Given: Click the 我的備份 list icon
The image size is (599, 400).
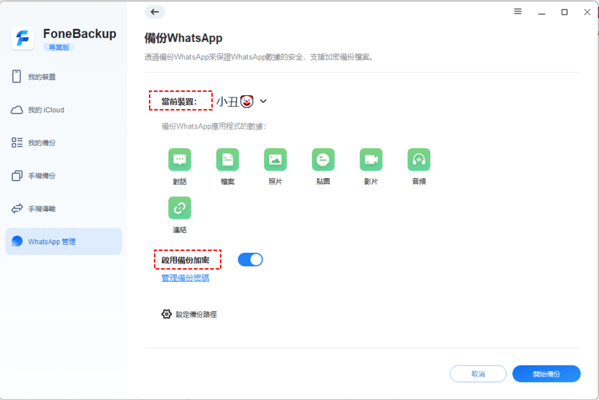Looking at the screenshot, I should coord(17,143).
